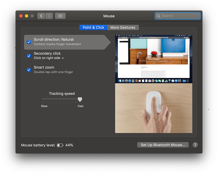Click 'Mouse battery level:' text

(38, 145)
